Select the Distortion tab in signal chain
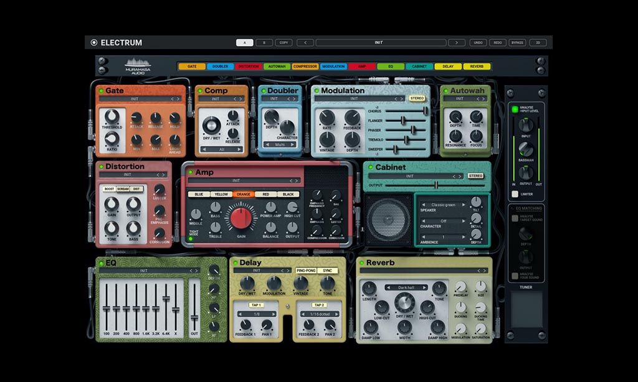638x382 pixels. pos(249,66)
